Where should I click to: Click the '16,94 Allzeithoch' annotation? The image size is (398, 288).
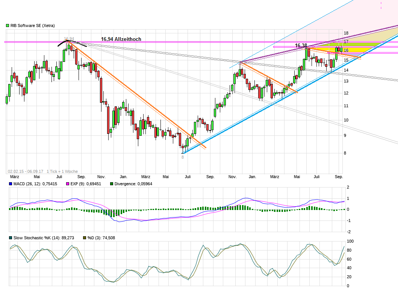click(121, 39)
